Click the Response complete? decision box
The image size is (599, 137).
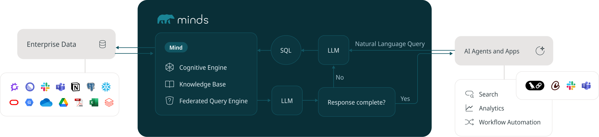click(357, 102)
